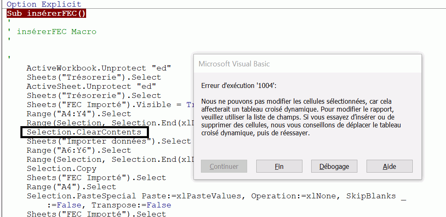This screenshot has width=446, height=217.
Task: Click the :=False, Transpose:=False continuation line
Action: (x=109, y=205)
